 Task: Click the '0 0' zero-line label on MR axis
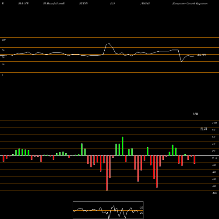point(215,158)
